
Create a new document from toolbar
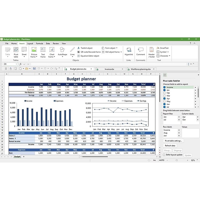20,69
